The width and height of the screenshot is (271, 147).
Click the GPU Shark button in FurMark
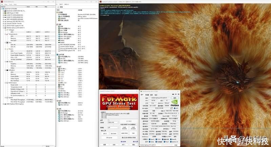(113, 133)
